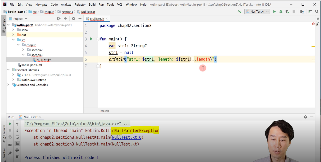Hide the Run panel with the minus icon
321x162 pixels.
pyautogui.click(x=312, y=117)
